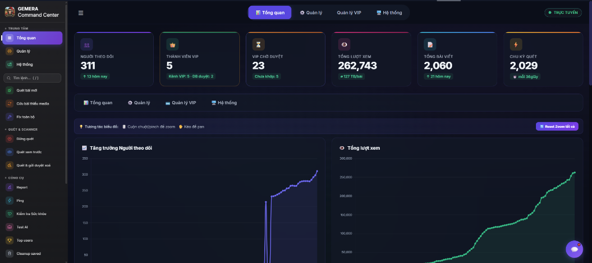This screenshot has height=263, width=592.
Task: Click Reset Zoom tất cả button
Action: coord(557,127)
